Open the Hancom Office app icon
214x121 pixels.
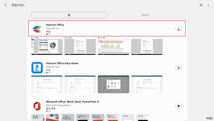[x=37, y=29]
